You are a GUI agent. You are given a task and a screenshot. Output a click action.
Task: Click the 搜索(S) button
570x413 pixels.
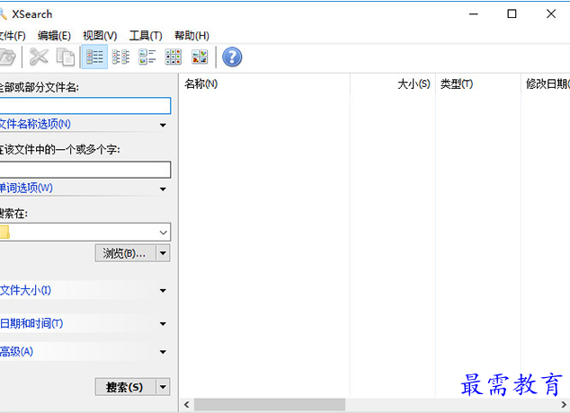point(125,387)
